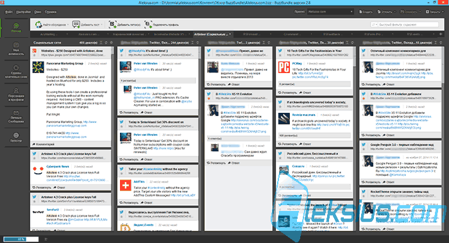Click the Подключить профиль toolbar icon
The width and height of the screenshot is (449, 243).
pos(148,24)
